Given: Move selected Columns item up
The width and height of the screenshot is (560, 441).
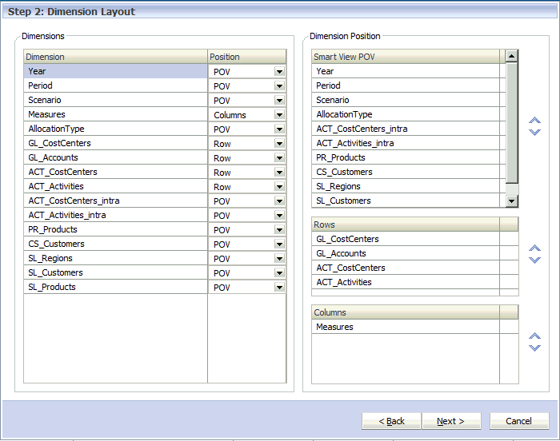Looking at the screenshot, I should pos(534,336).
